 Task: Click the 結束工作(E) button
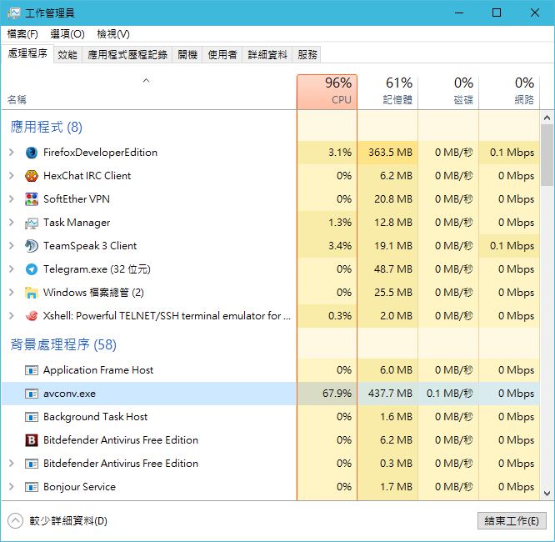tap(512, 521)
